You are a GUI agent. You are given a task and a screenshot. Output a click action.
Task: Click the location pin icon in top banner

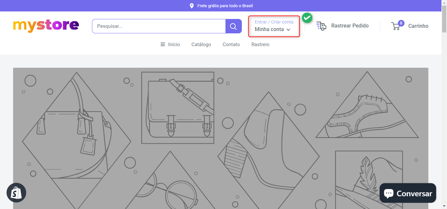[192, 6]
